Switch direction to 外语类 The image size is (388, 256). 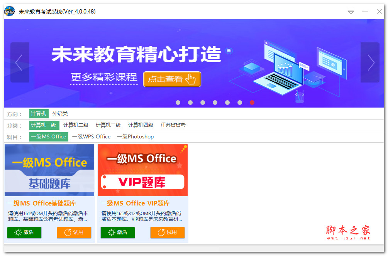point(60,114)
